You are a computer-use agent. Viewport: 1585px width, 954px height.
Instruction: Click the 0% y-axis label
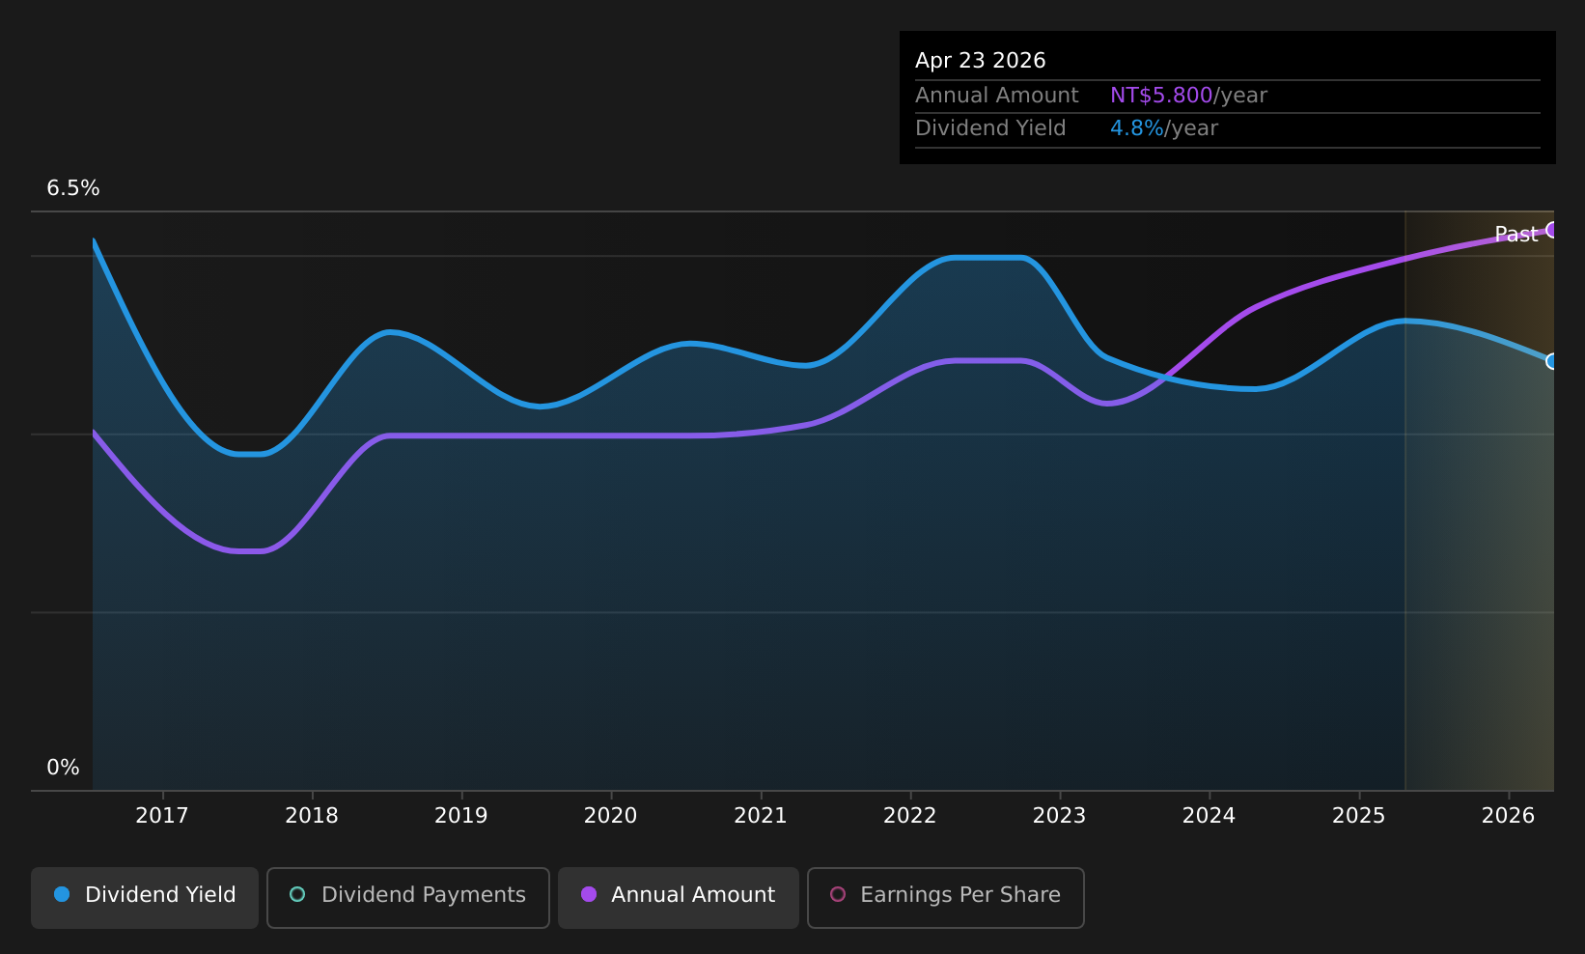[x=64, y=768]
